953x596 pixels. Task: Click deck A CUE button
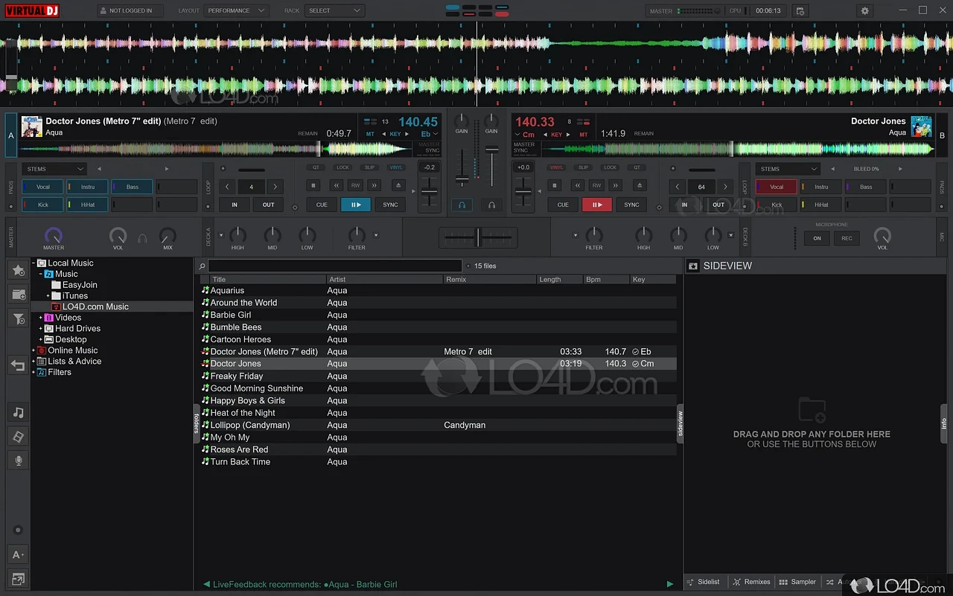[322, 205]
